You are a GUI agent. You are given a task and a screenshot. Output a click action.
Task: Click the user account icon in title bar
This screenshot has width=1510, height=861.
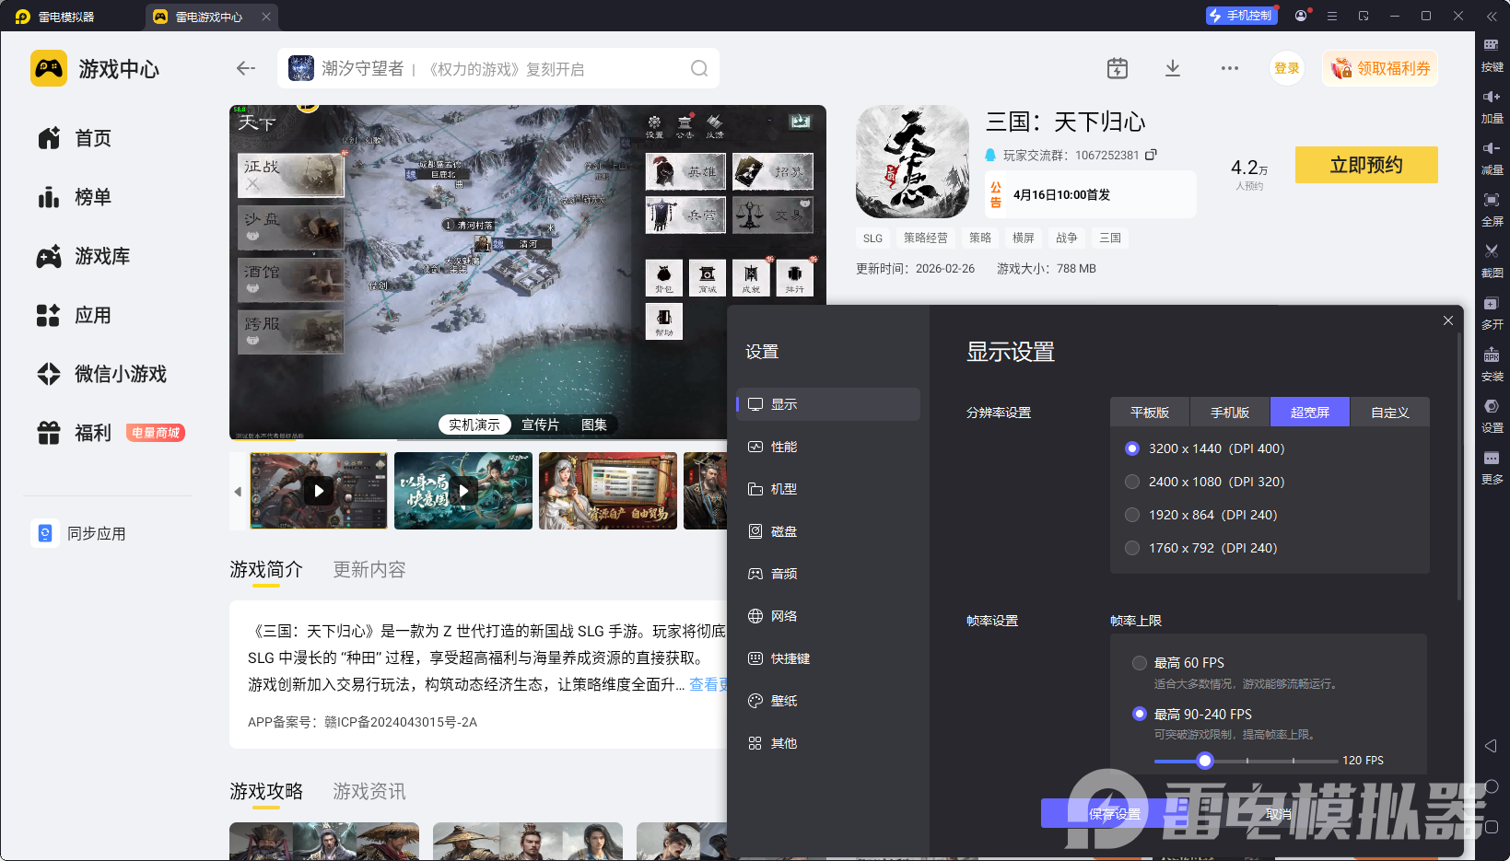(x=1301, y=16)
